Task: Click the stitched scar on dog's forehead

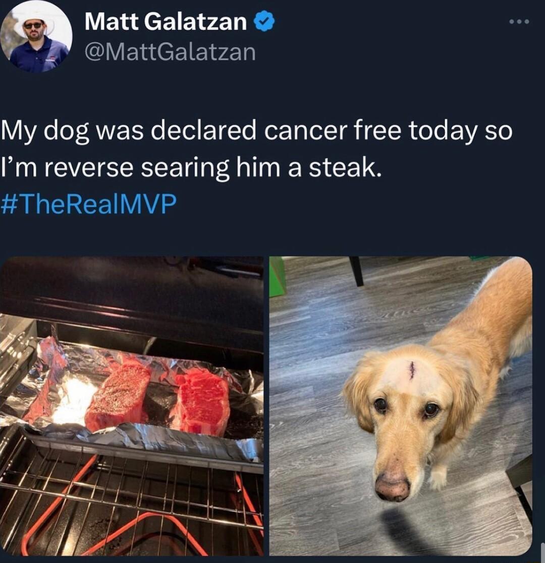Action: pyautogui.click(x=412, y=370)
